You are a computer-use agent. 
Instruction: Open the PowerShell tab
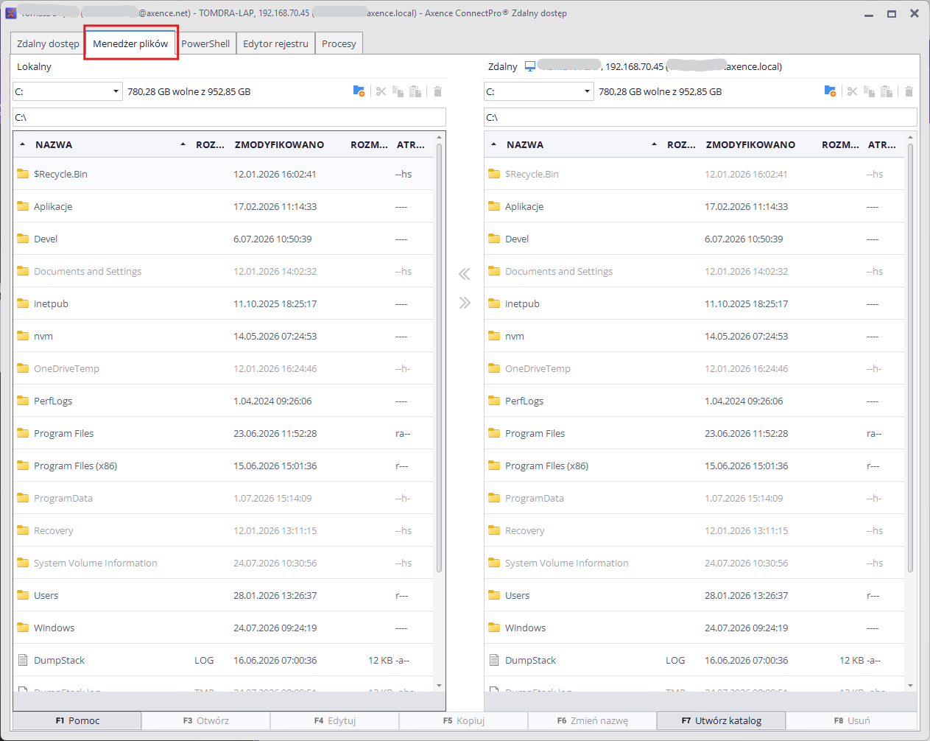pyautogui.click(x=205, y=43)
